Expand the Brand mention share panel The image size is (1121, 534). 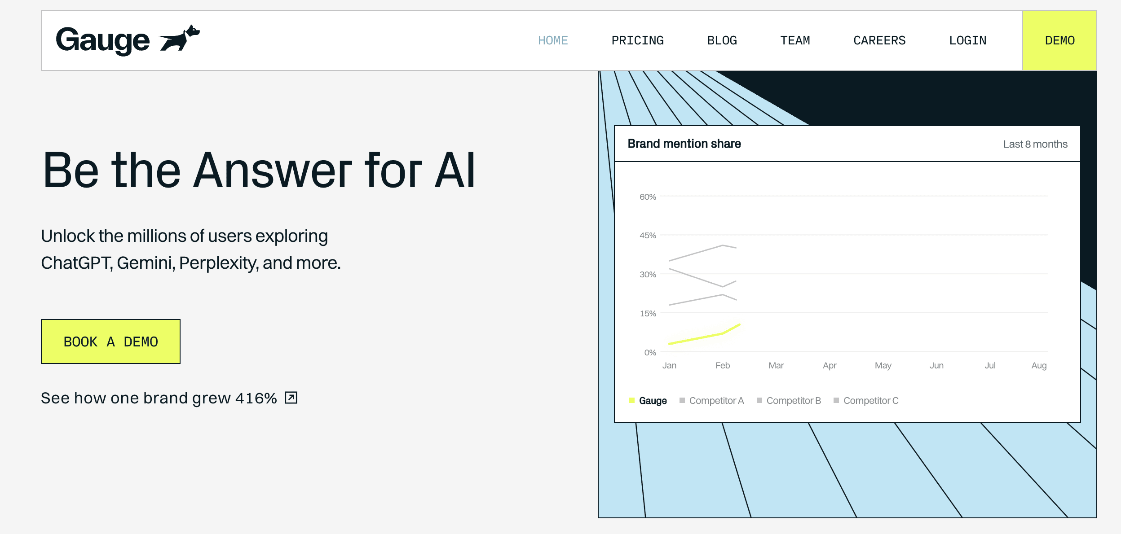pyautogui.click(x=684, y=144)
